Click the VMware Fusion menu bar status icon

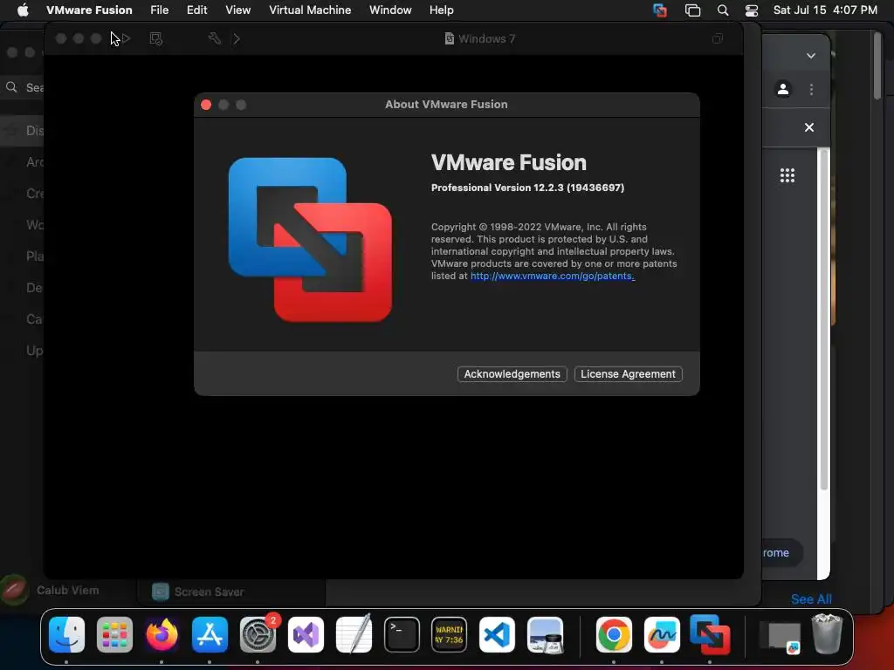point(660,10)
